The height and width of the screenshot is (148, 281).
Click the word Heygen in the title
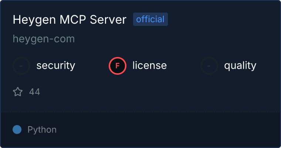tap(34, 20)
